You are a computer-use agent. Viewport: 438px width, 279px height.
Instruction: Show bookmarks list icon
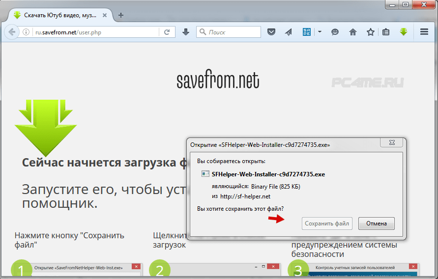click(x=386, y=32)
